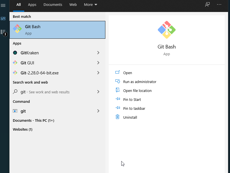Image resolution: width=230 pixels, height=173 pixels.
Task: Expand the git Command result chevron
Action: pos(98,111)
